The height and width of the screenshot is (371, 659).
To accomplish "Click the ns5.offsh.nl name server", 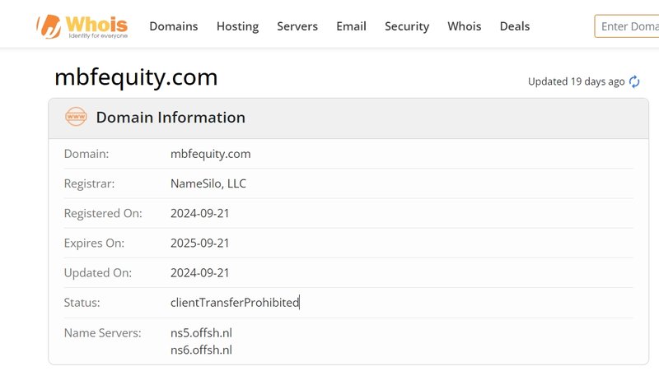I will point(201,333).
